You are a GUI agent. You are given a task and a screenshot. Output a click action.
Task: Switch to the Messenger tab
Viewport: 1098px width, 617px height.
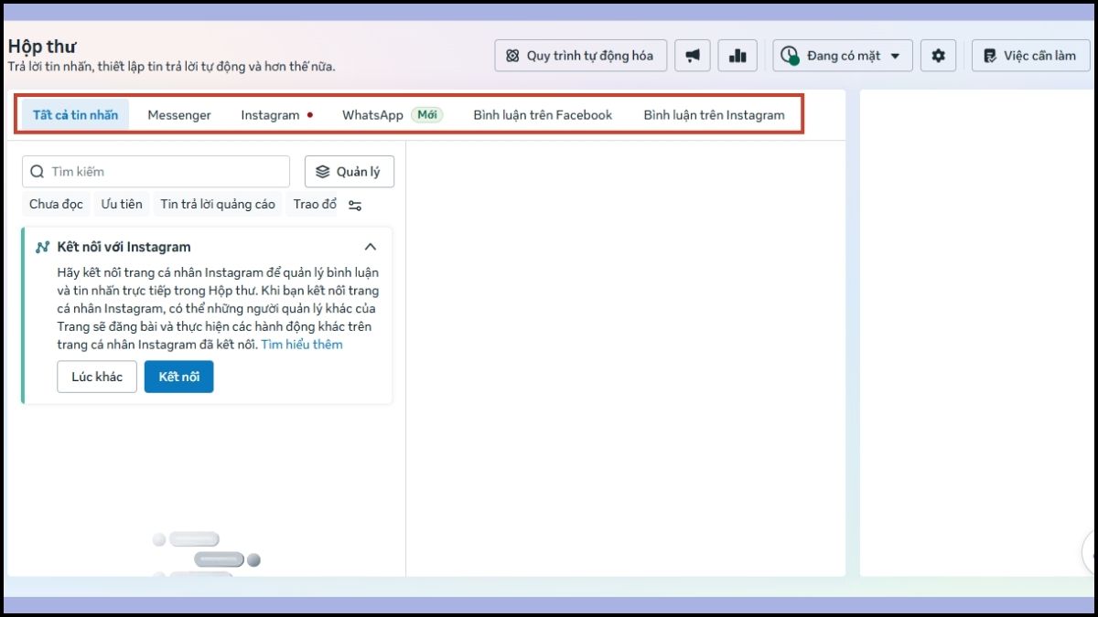pos(179,115)
